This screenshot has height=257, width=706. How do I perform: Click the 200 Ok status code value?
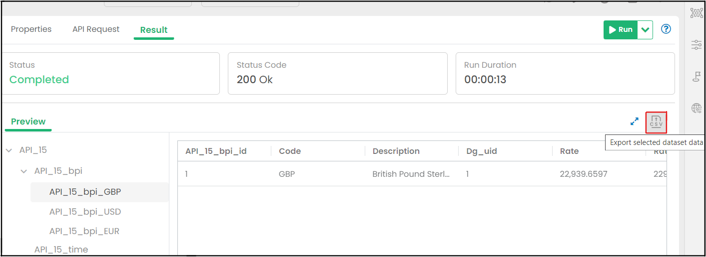(x=255, y=80)
